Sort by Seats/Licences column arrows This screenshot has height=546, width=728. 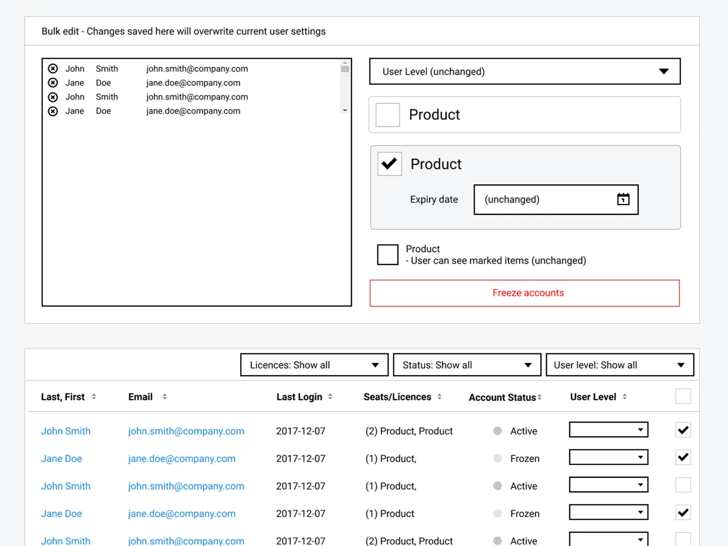point(439,397)
